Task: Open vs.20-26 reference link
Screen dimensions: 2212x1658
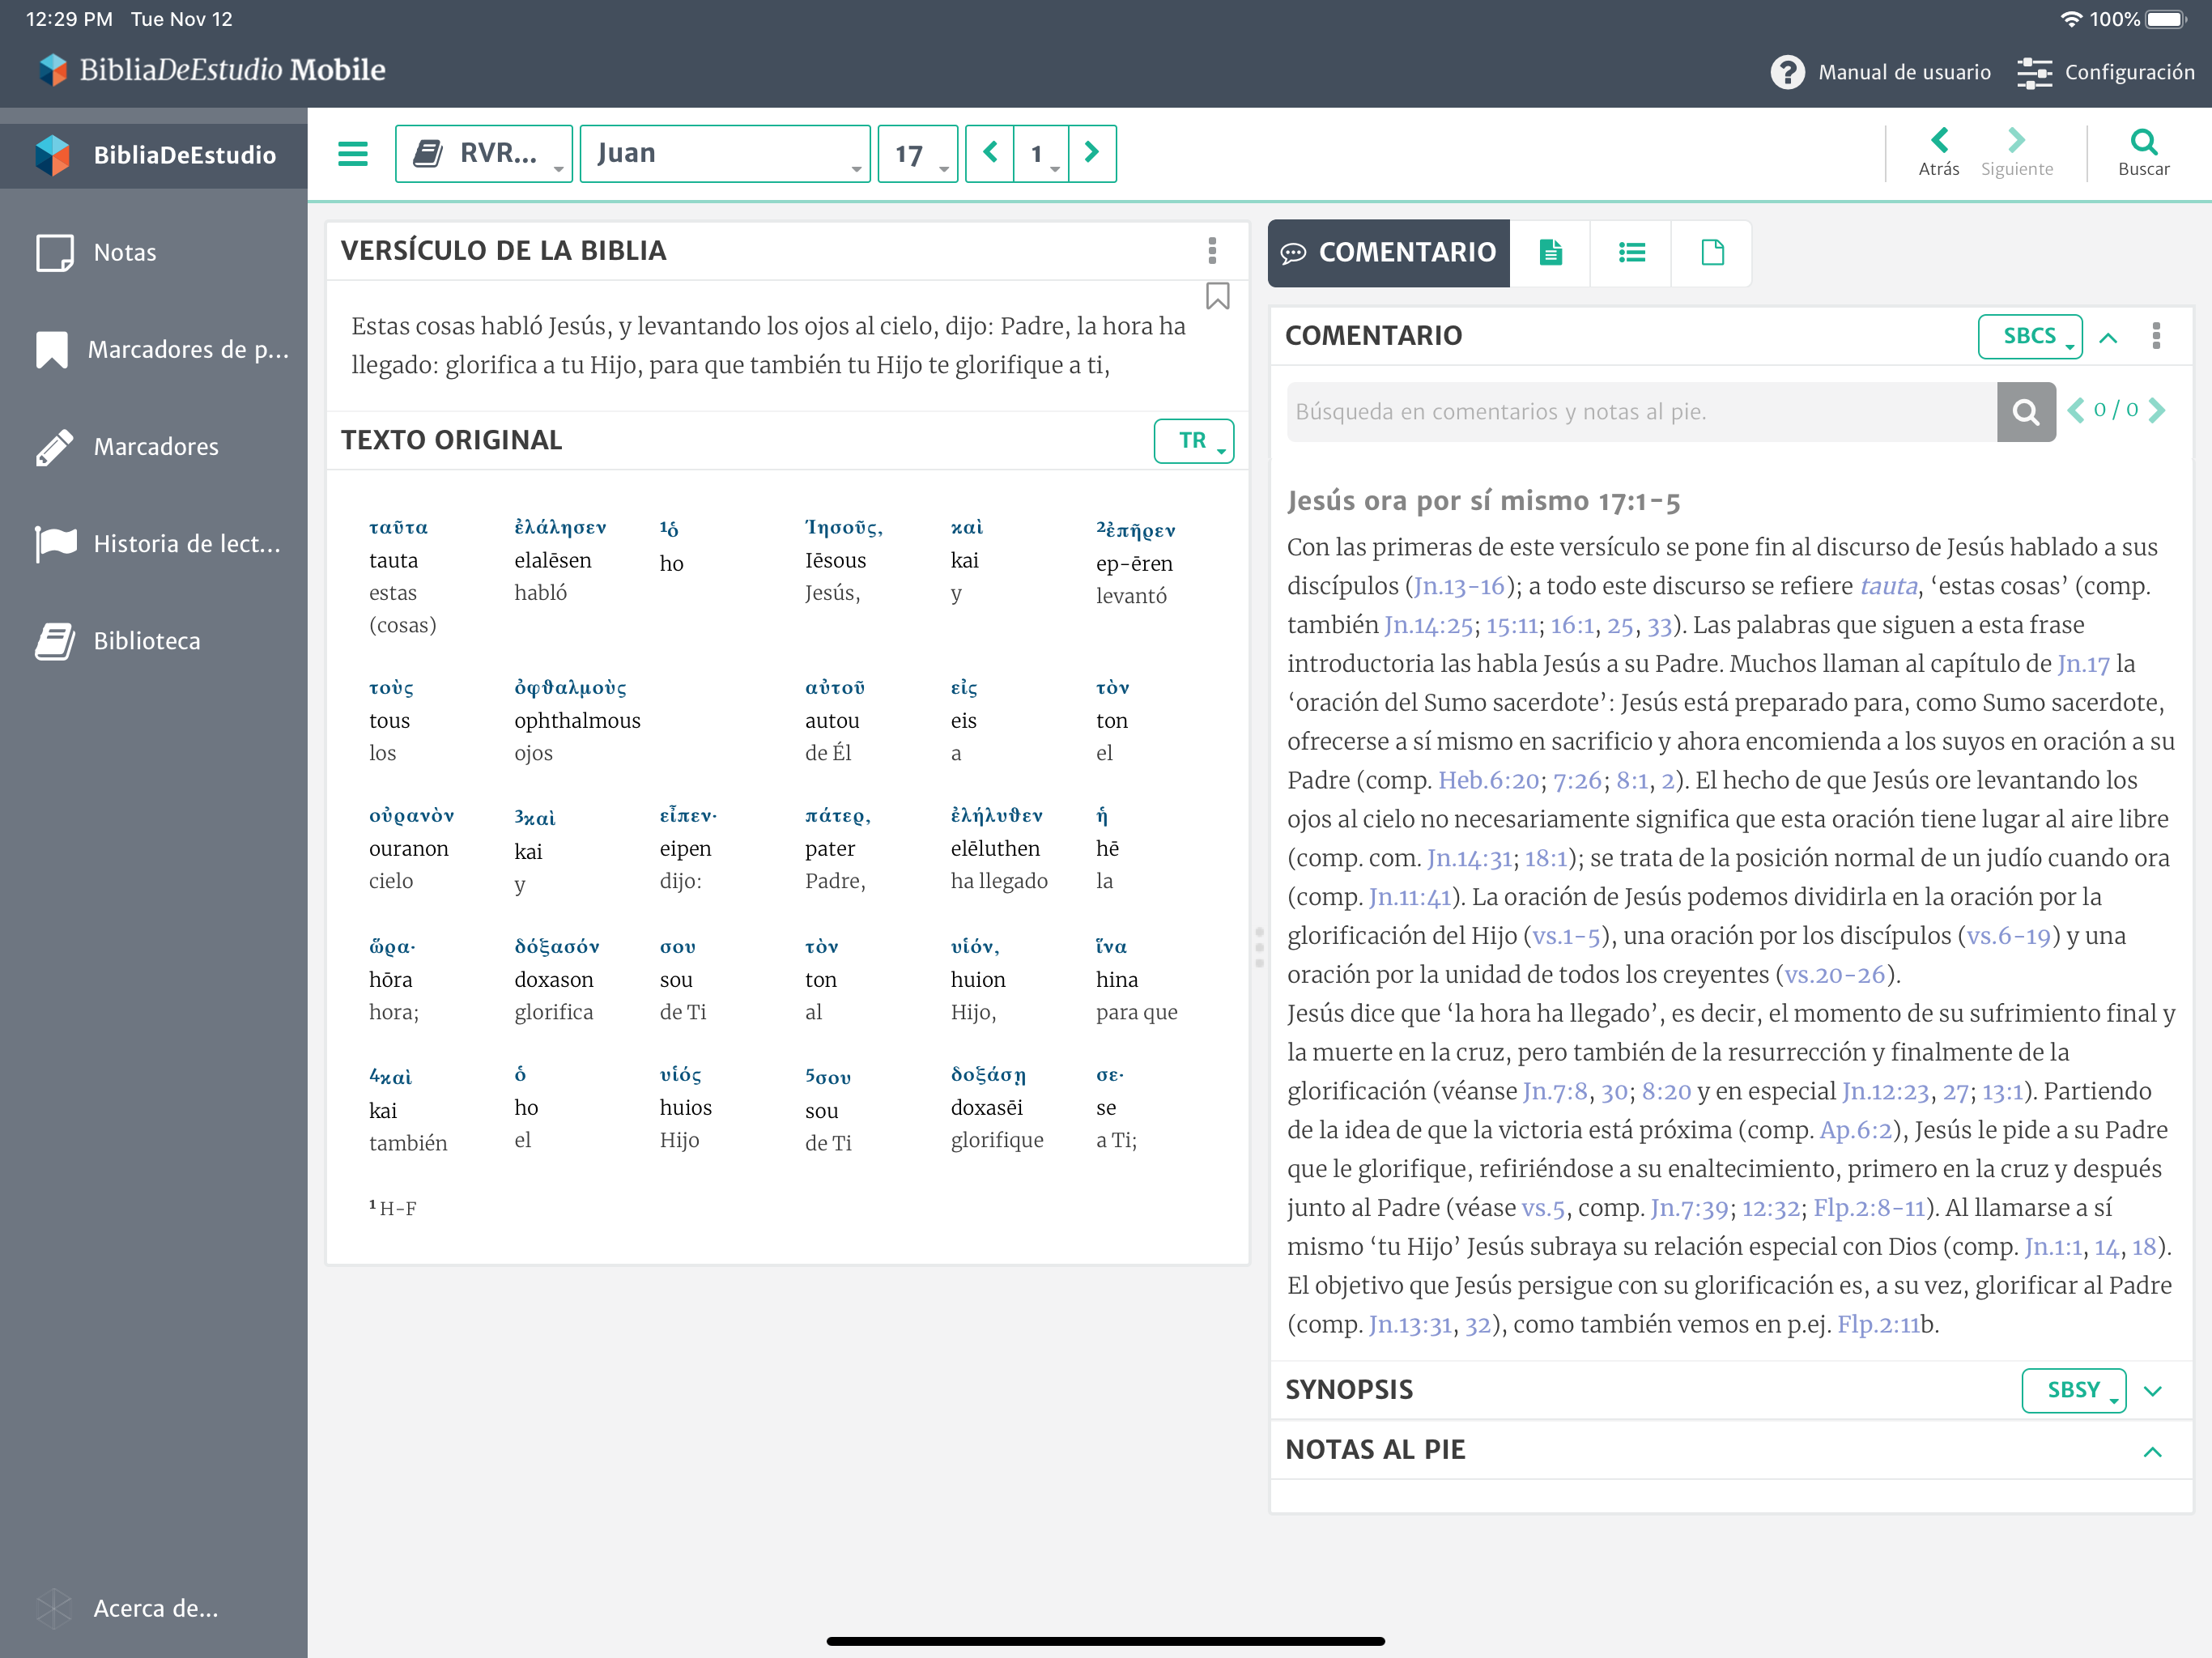Action: (1834, 974)
